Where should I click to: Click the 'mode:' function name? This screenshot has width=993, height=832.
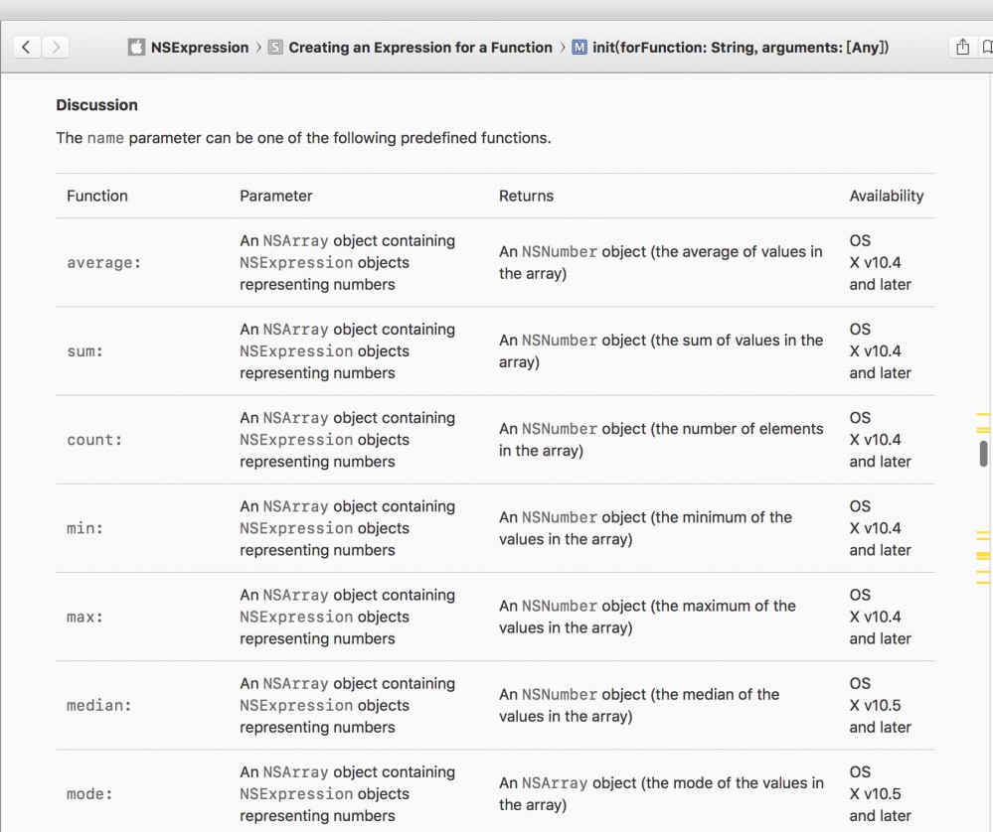click(x=89, y=794)
